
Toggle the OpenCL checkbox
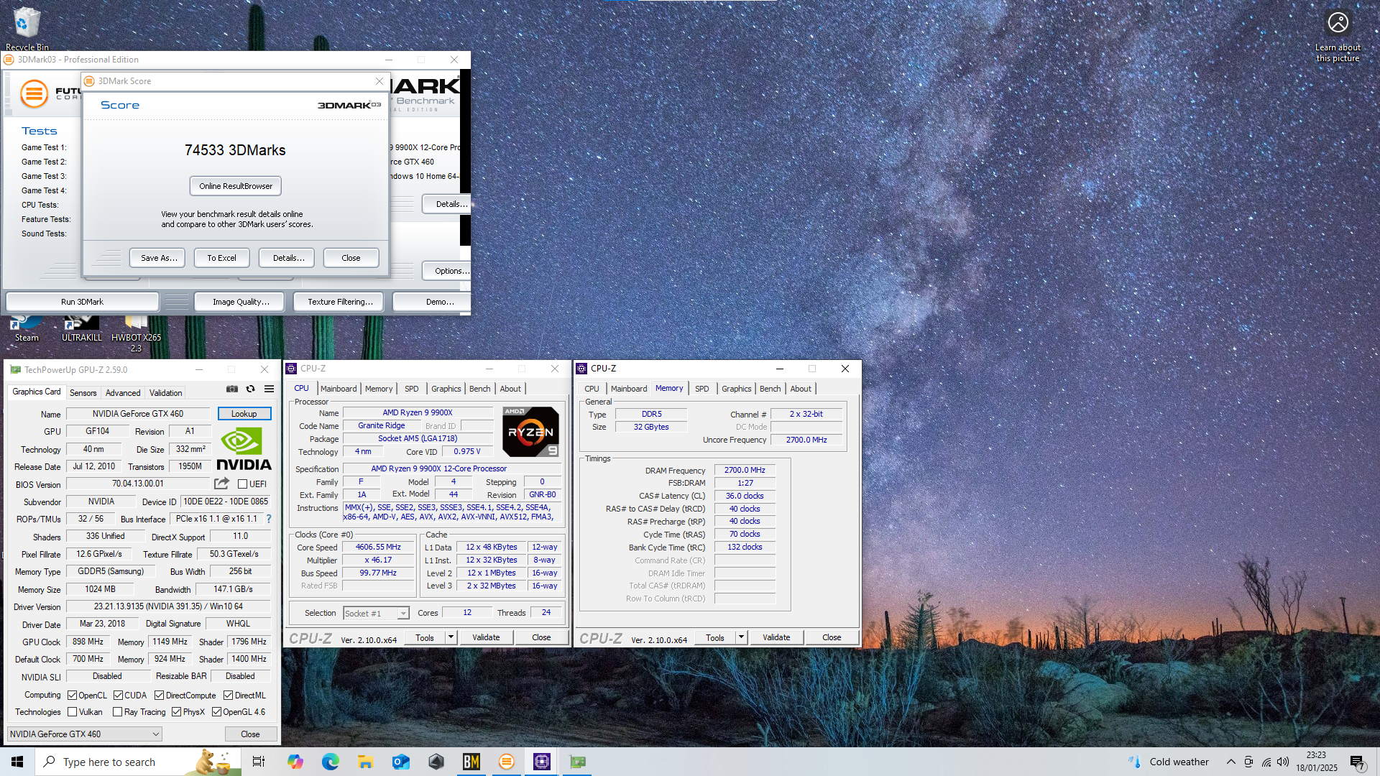pyautogui.click(x=72, y=696)
